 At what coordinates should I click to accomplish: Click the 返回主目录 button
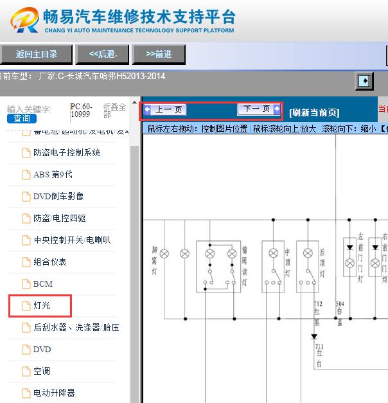pos(36,54)
